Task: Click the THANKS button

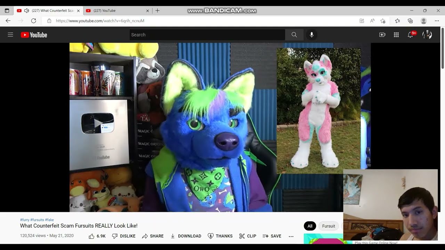Action: point(220,236)
